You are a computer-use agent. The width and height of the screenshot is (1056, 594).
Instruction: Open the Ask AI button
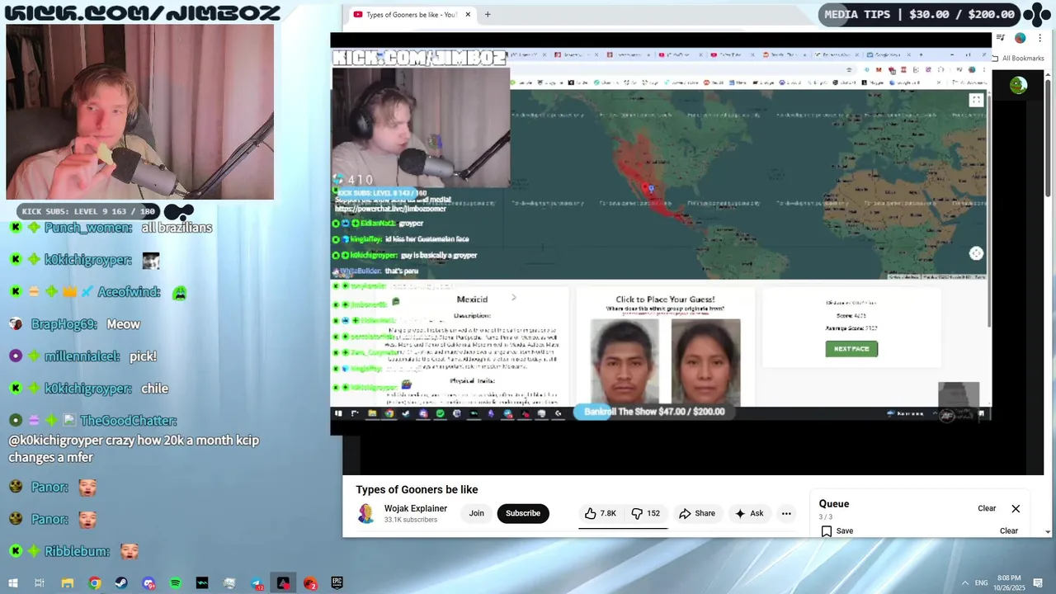click(x=749, y=513)
